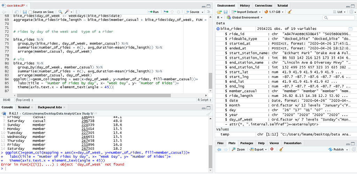This screenshot has width=357, height=174.
Task: View bike_rides as a table via grid icon
Action: coord(350,29)
